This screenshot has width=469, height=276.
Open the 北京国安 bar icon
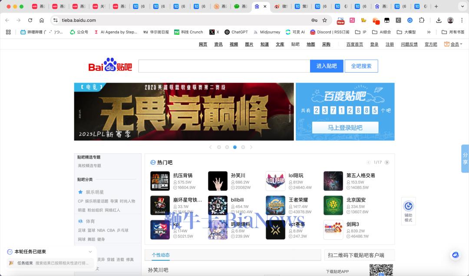pos(333,206)
